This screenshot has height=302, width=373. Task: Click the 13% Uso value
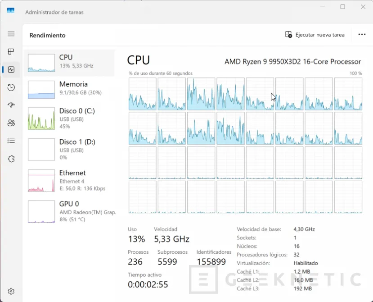[x=136, y=239]
